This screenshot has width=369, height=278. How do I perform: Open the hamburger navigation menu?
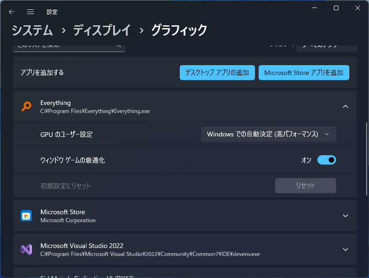tap(31, 12)
